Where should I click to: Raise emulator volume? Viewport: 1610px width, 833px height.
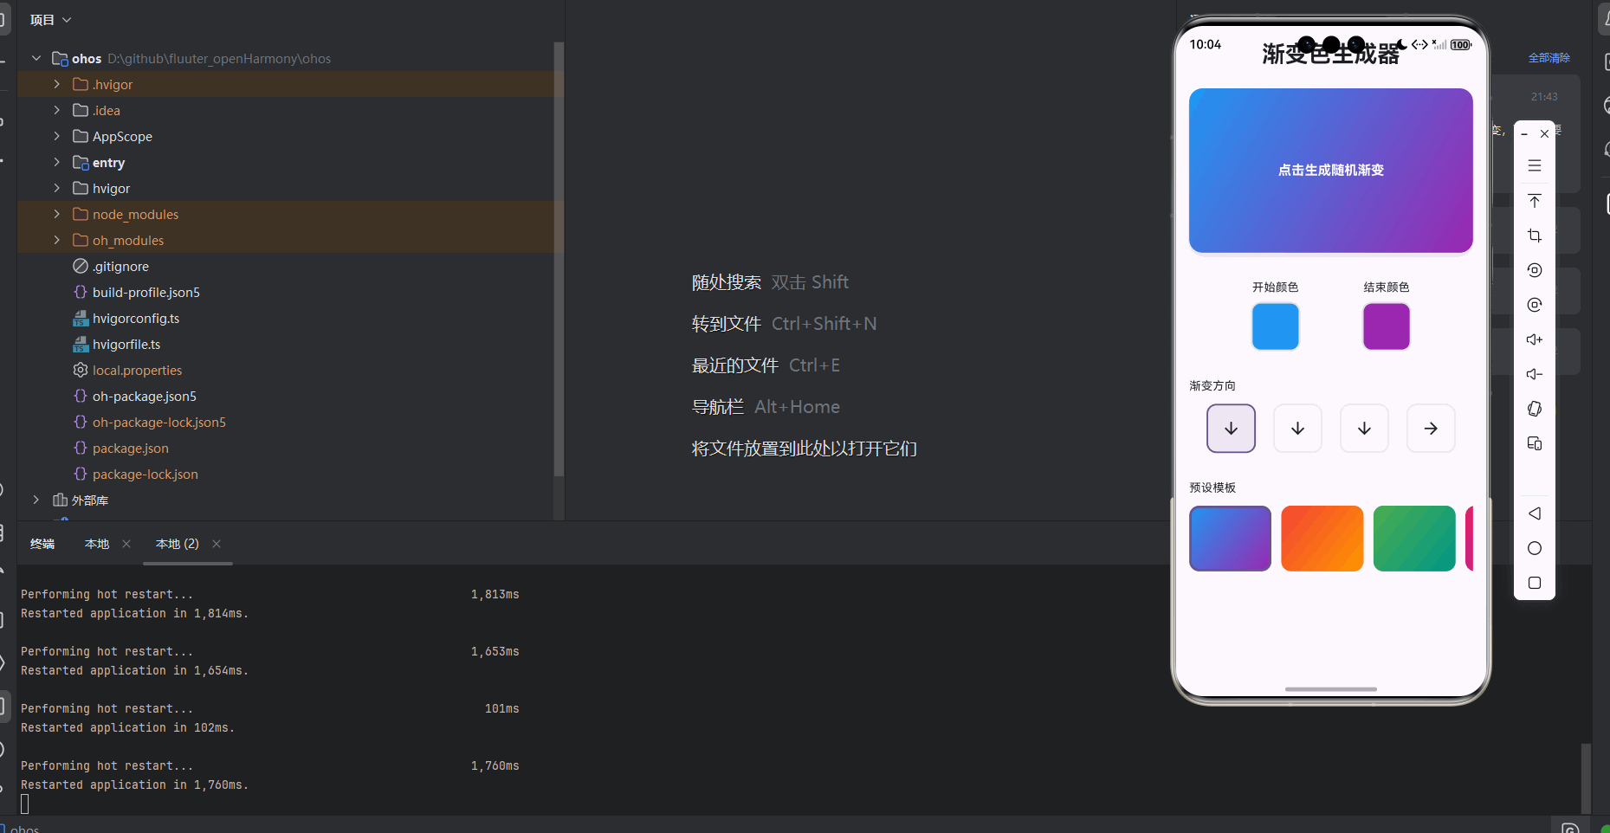[x=1535, y=339]
